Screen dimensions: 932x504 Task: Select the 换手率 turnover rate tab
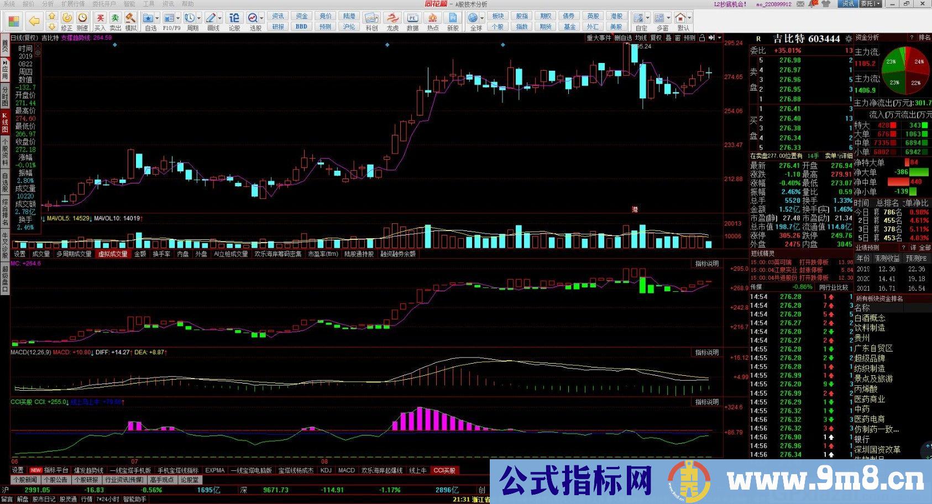[161, 254]
